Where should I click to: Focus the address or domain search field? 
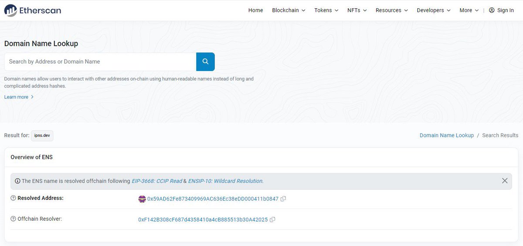pyautogui.click(x=100, y=62)
